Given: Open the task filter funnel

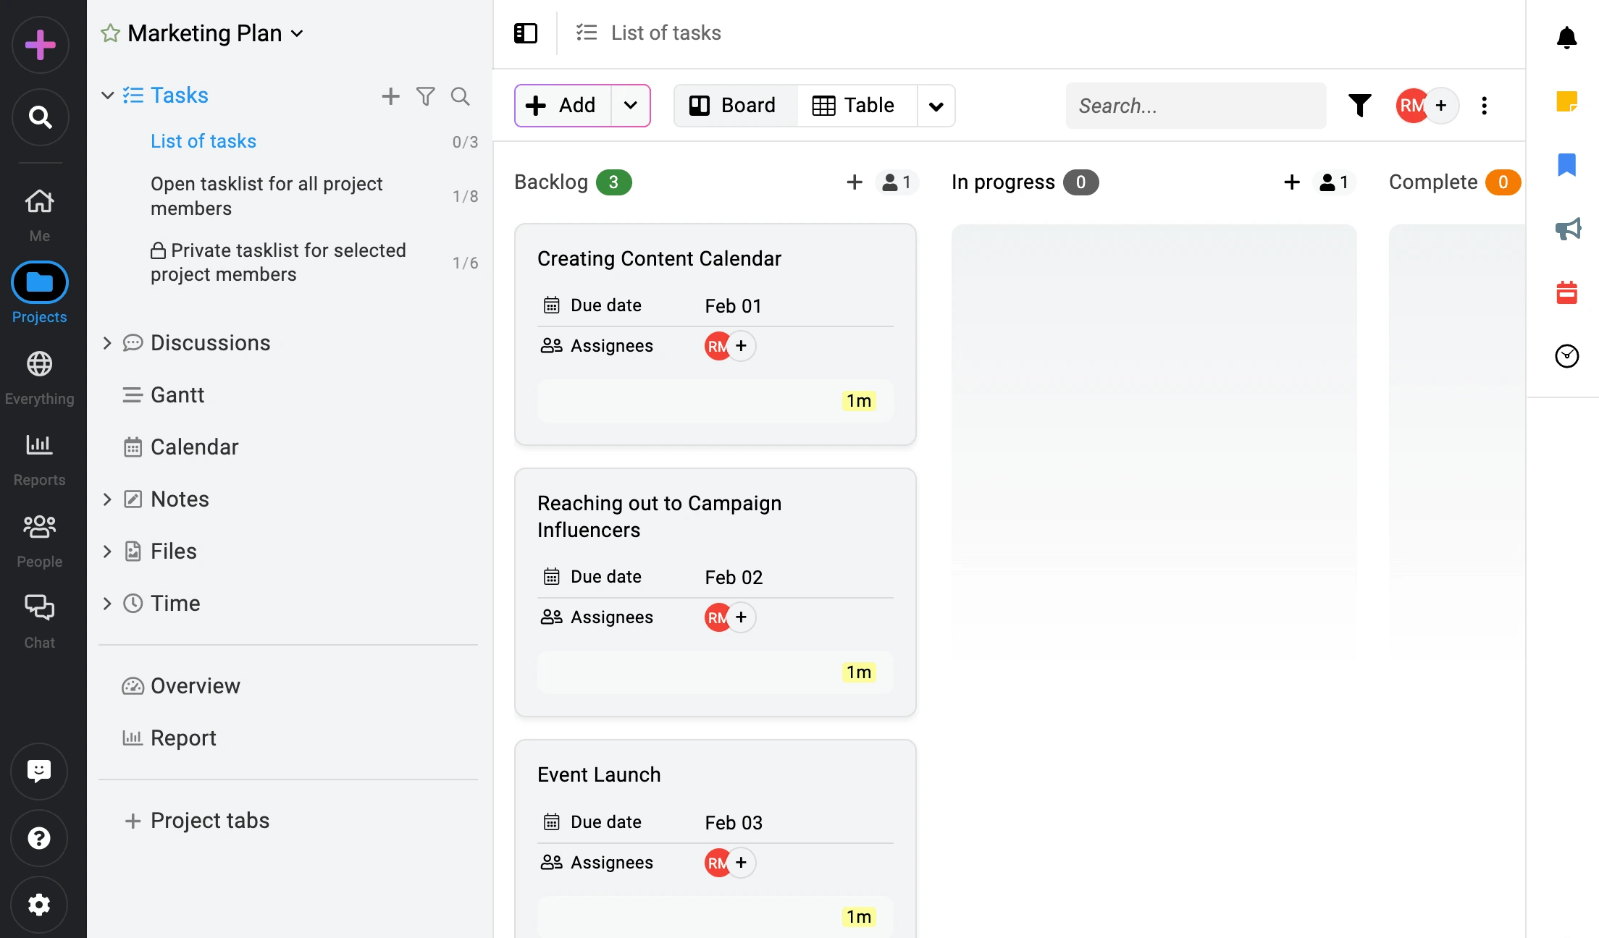Looking at the screenshot, I should click(x=1360, y=106).
